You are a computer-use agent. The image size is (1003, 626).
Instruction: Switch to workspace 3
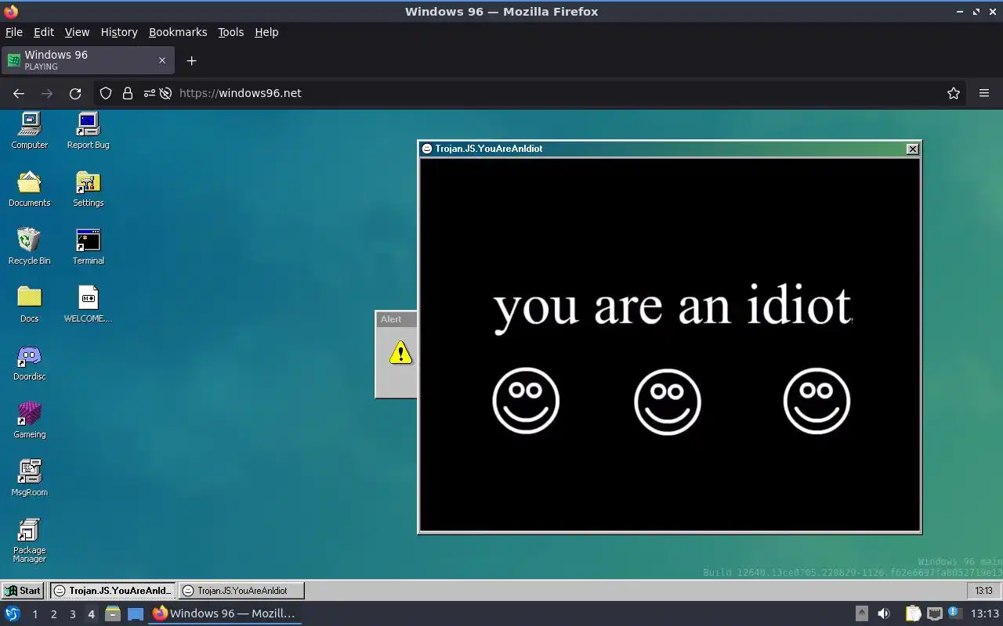[x=73, y=614]
